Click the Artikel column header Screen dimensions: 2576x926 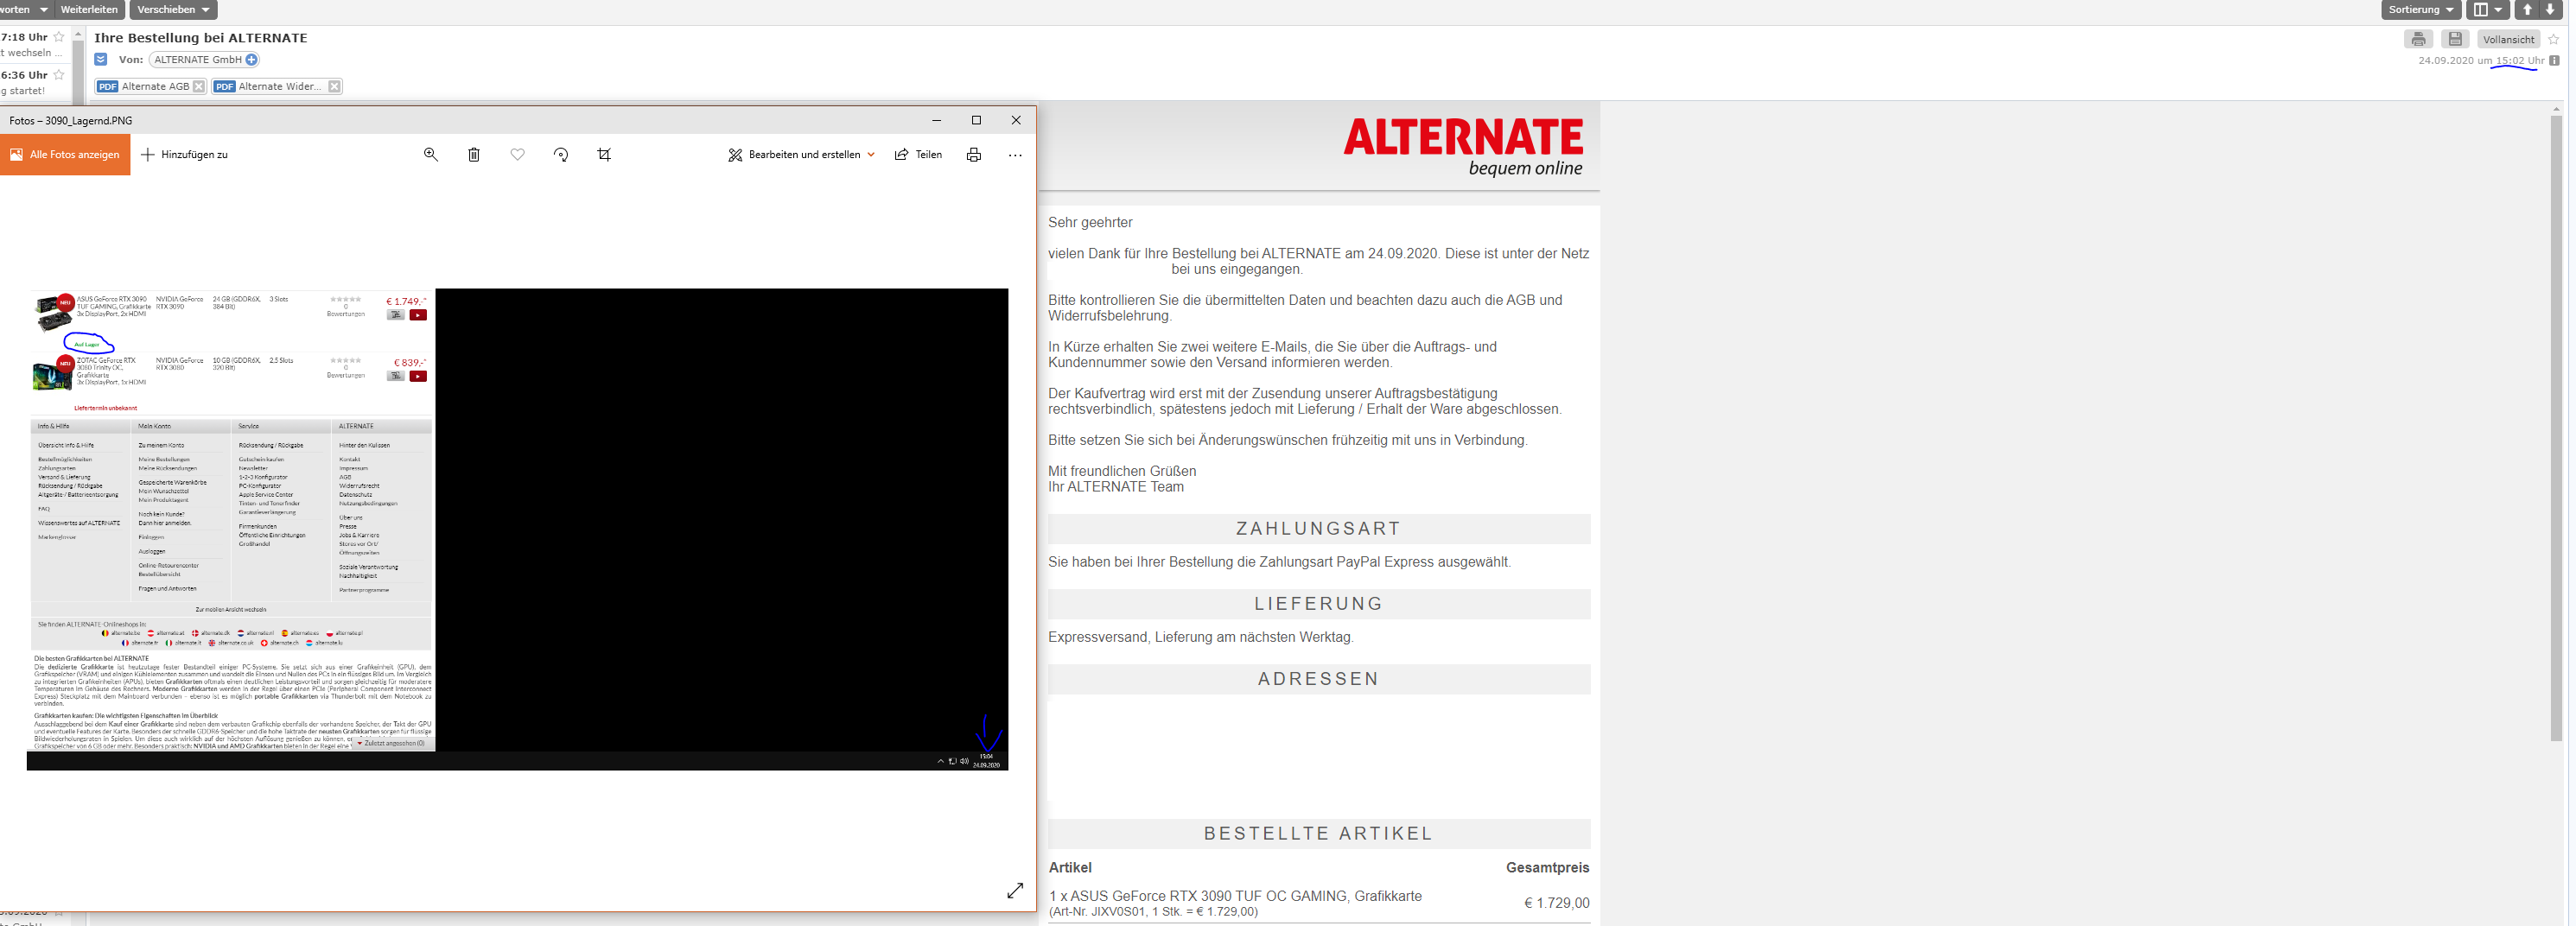pos(1070,868)
